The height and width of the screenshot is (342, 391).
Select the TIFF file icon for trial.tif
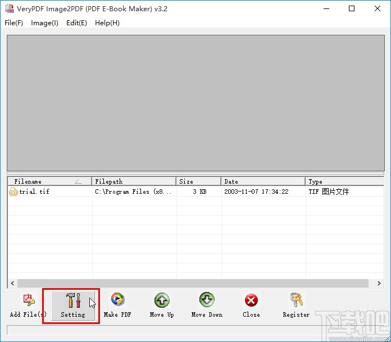click(x=13, y=191)
